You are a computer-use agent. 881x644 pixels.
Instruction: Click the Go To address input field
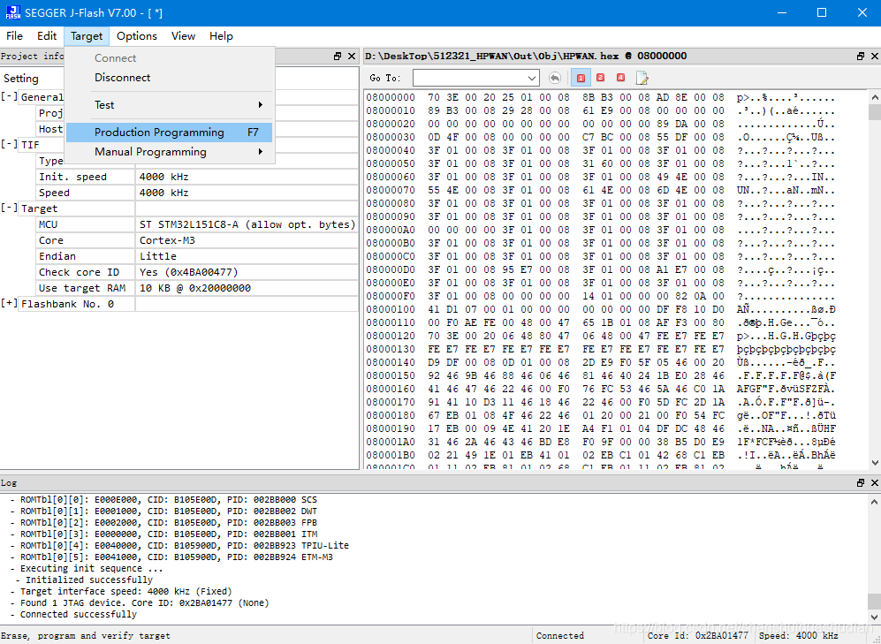tap(469, 78)
